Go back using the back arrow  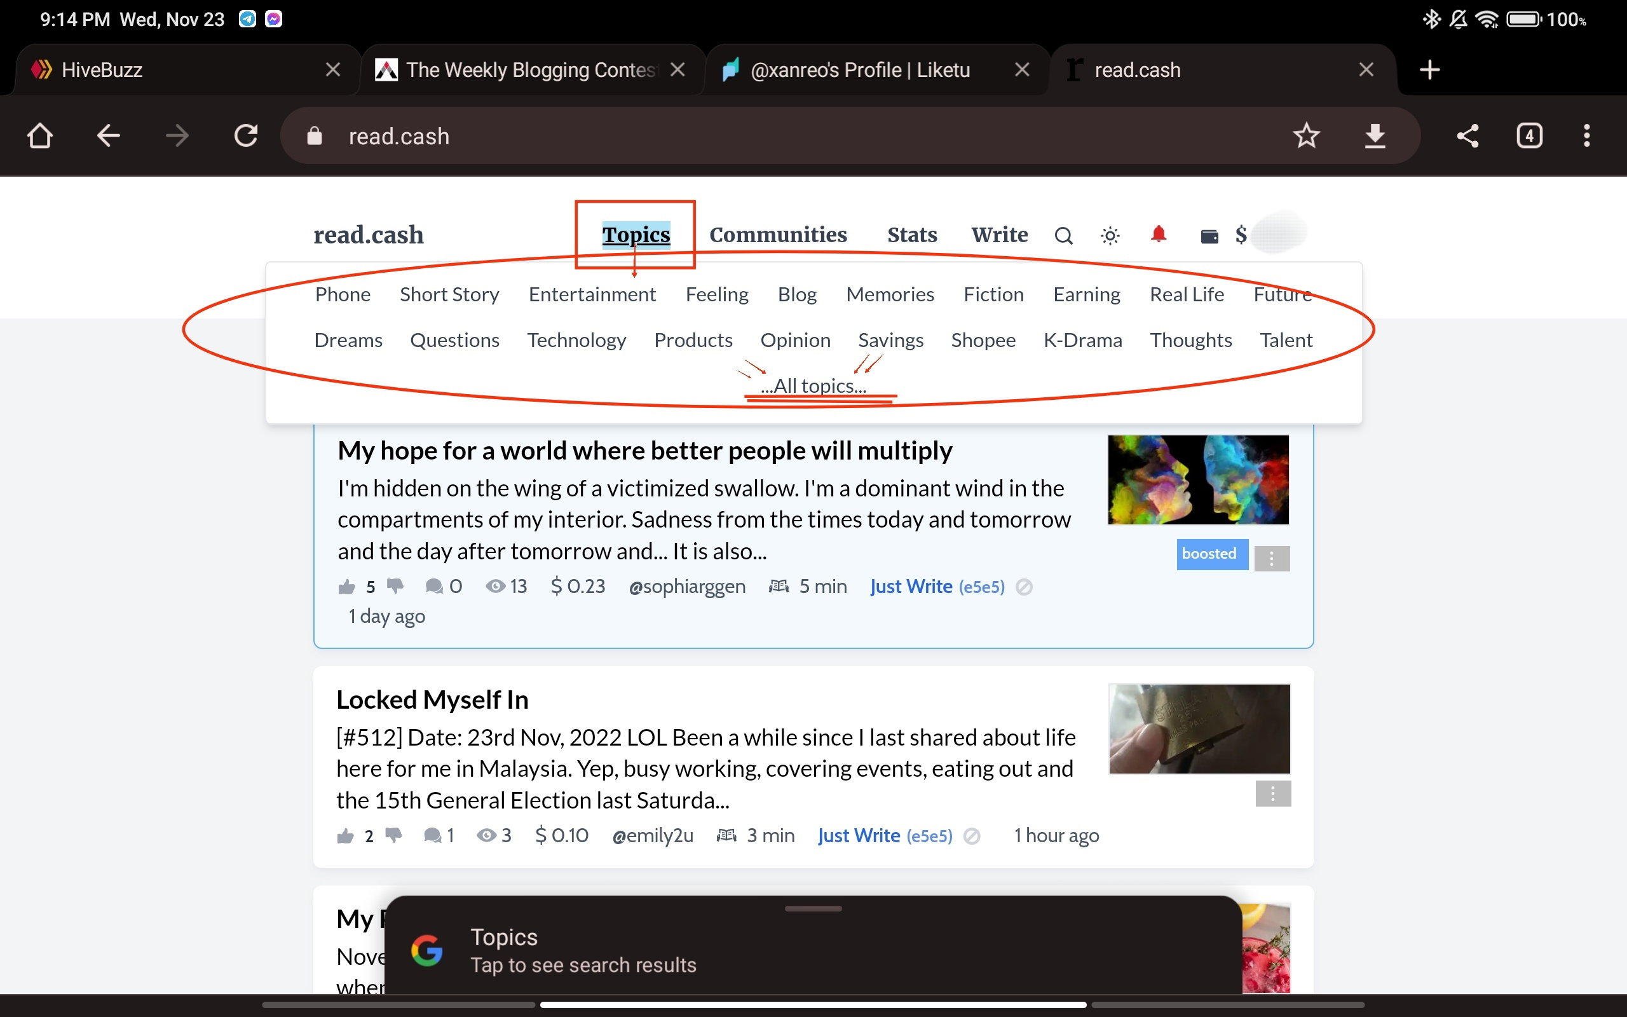(108, 136)
